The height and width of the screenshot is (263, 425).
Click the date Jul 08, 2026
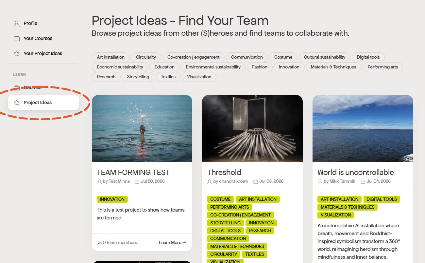271,181
